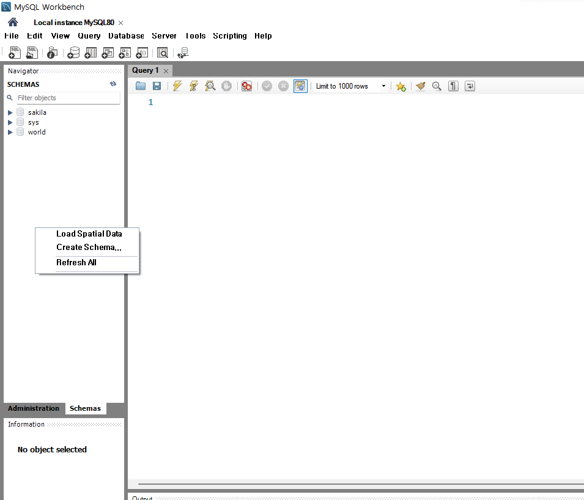Image resolution: width=584 pixels, height=500 pixels.
Task: Select the Query 1 tab
Action: [x=146, y=70]
